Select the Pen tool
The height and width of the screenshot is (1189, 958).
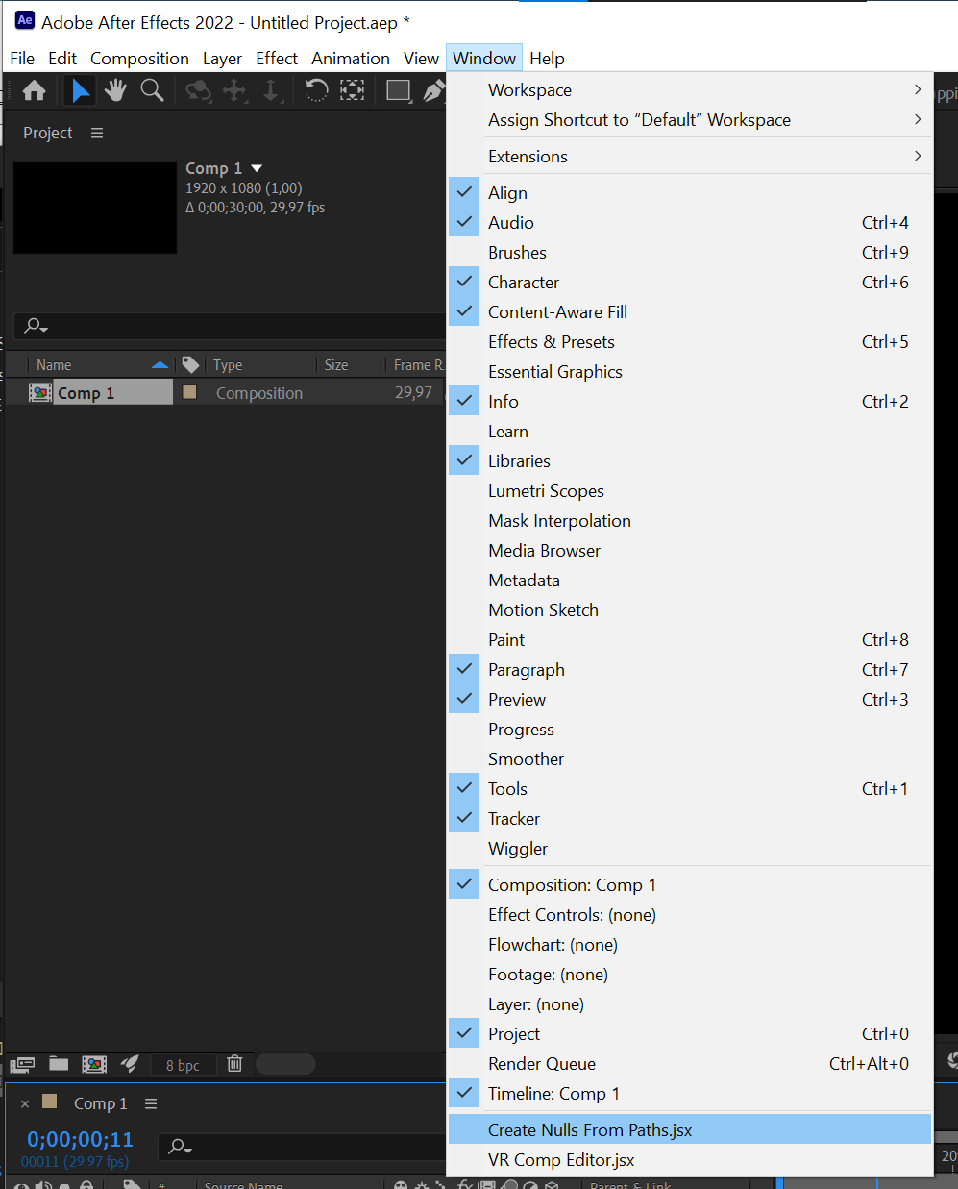[434, 90]
